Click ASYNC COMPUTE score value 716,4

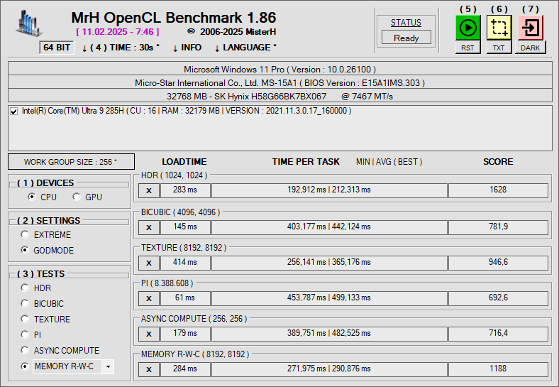(x=498, y=334)
